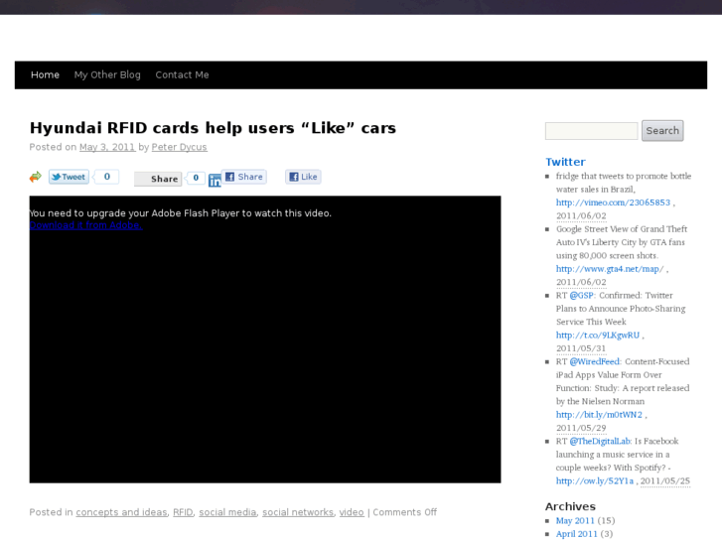Click the 2011/05/29 tweet date

pyautogui.click(x=581, y=428)
